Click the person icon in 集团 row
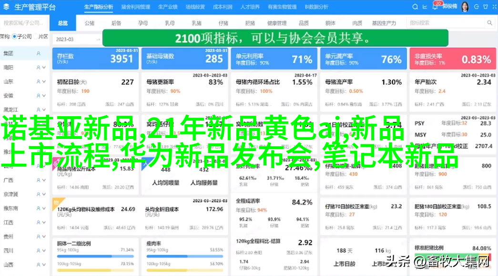The image size is (498, 276). point(39,54)
